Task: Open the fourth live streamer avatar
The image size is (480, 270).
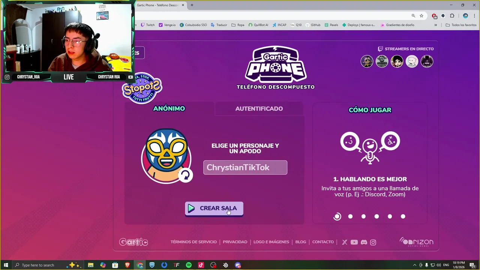Action: 412,61
